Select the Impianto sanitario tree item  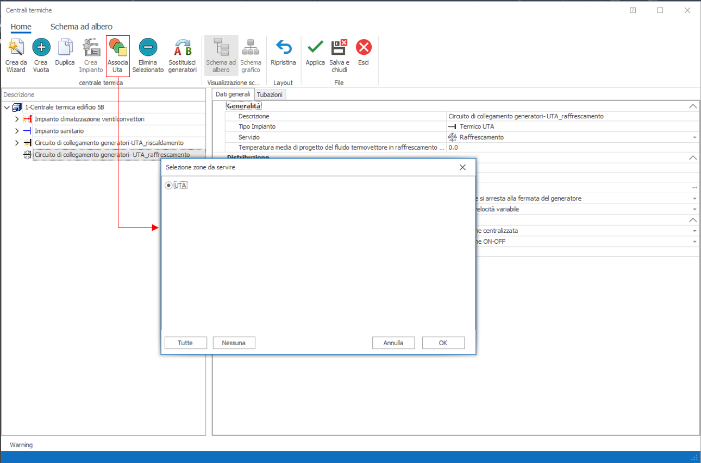coord(59,131)
